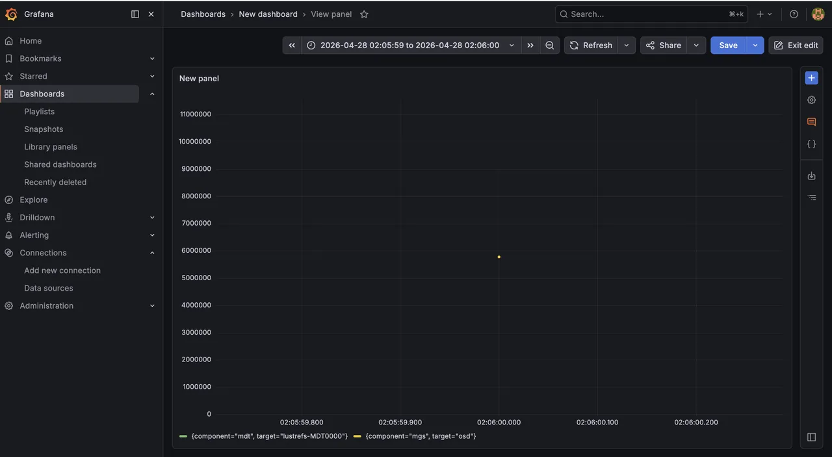Open the Share options arrow
The image size is (832, 457).
pyautogui.click(x=696, y=45)
